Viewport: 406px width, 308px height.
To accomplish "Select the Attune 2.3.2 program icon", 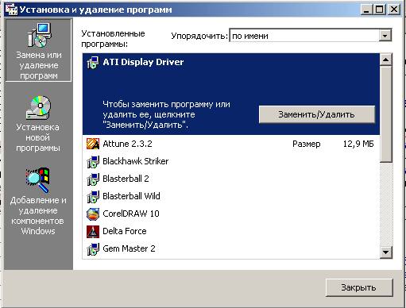I will [93, 144].
